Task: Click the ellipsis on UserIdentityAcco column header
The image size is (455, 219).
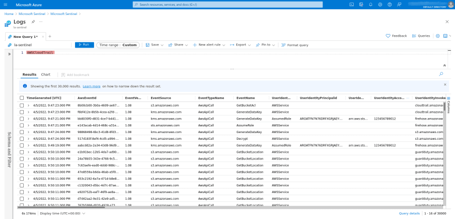Action: (x=408, y=98)
